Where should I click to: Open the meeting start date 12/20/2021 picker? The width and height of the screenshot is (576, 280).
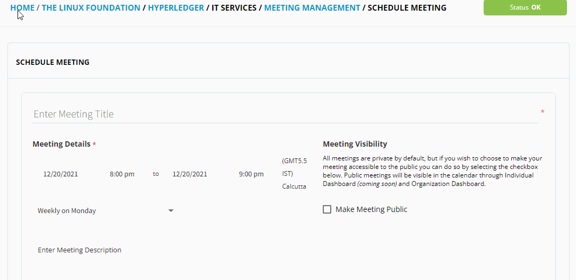point(61,174)
